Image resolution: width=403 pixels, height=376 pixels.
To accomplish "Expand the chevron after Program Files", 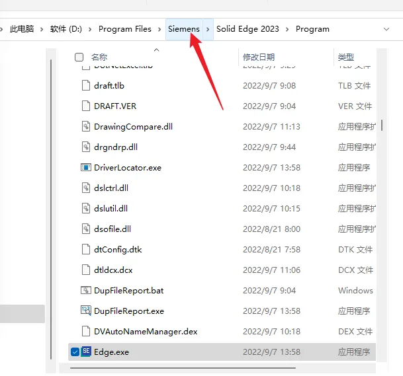I will click(159, 29).
